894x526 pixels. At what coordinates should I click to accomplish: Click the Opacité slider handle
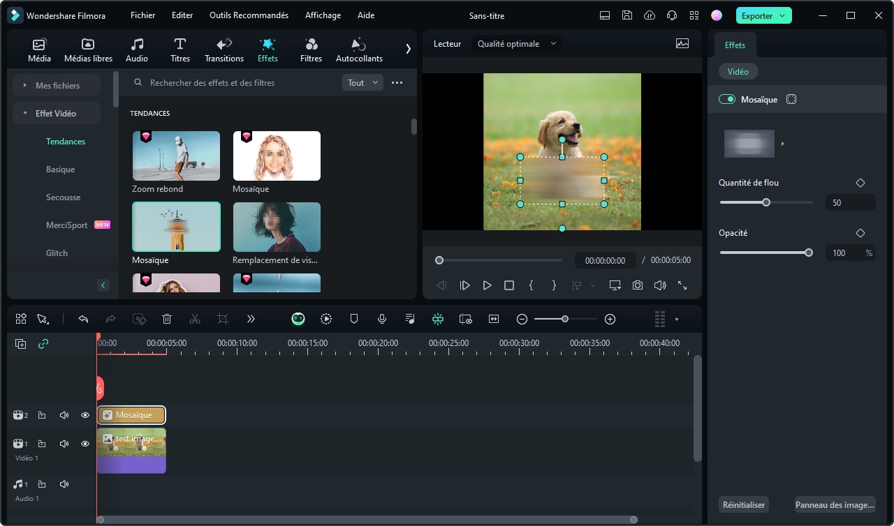pyautogui.click(x=809, y=253)
